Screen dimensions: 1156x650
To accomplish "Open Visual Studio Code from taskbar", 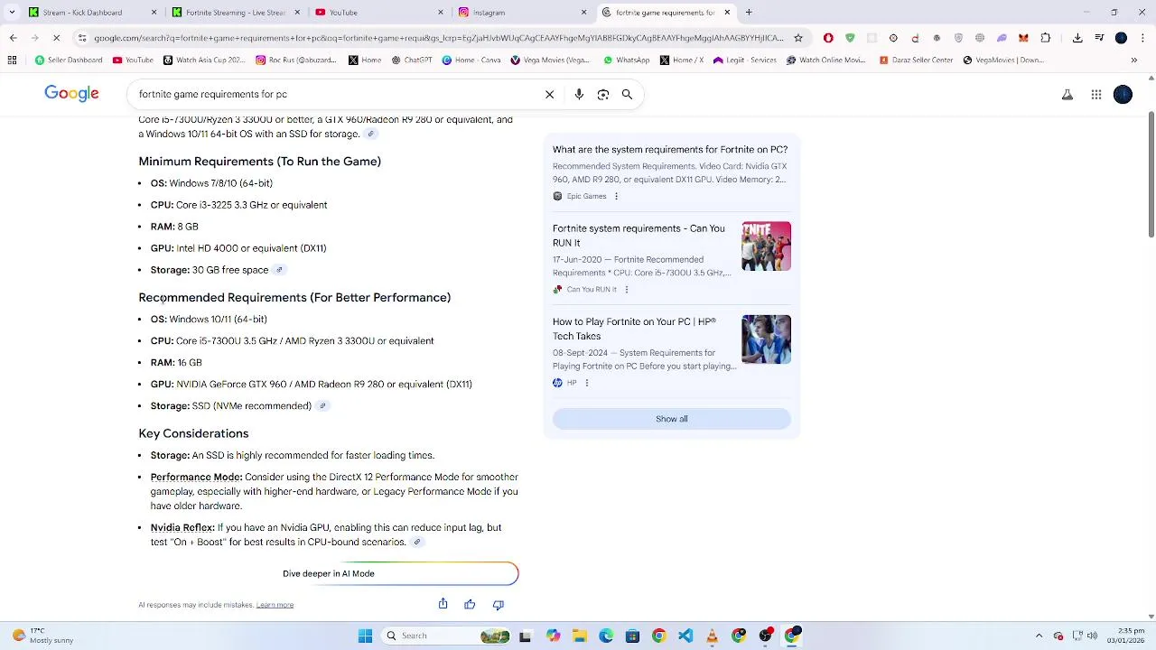I will 685,636.
